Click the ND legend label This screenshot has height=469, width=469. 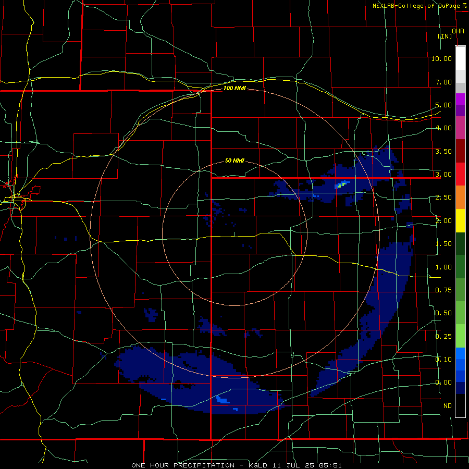(448, 406)
